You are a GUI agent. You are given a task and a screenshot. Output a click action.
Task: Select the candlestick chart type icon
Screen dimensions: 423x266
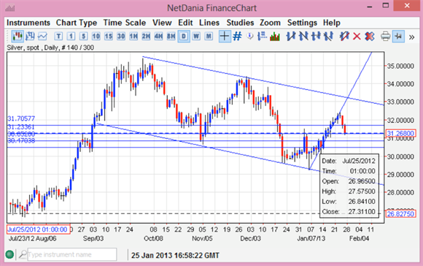tap(18, 37)
